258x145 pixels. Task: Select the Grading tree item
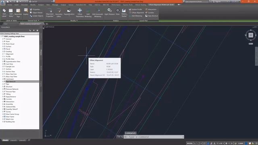(x=9, y=52)
